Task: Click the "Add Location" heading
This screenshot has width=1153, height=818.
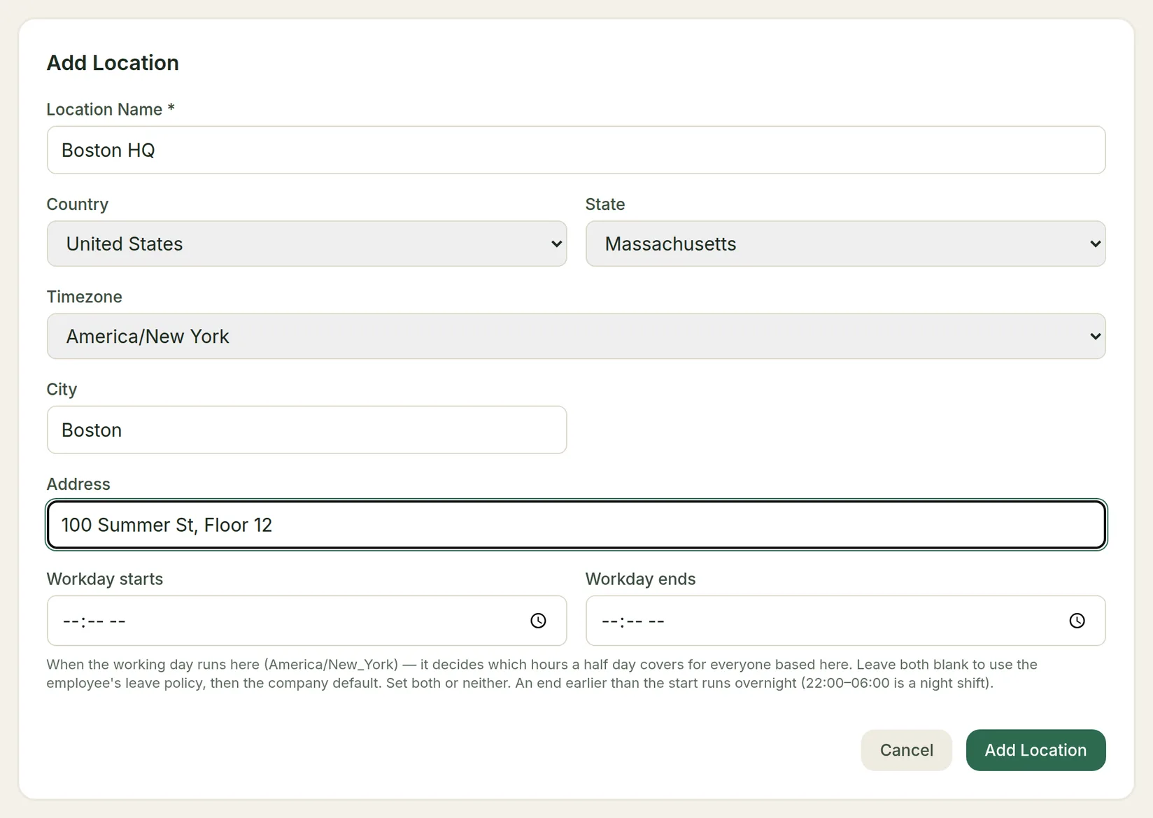Action: tap(113, 63)
